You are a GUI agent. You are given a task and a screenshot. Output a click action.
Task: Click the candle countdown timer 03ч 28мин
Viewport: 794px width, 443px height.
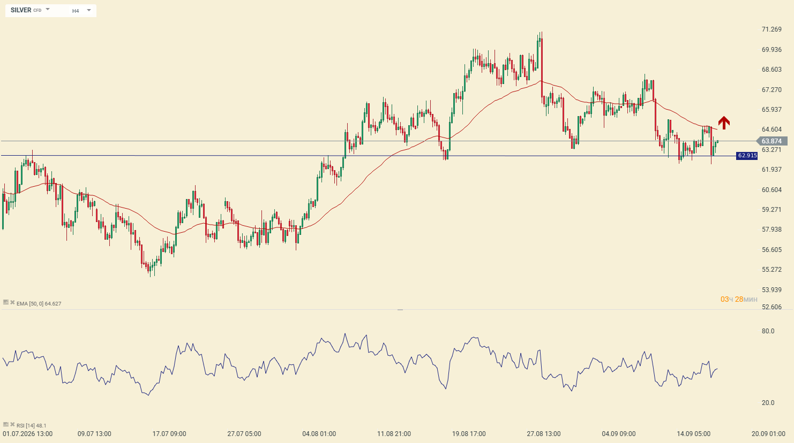pyautogui.click(x=739, y=299)
